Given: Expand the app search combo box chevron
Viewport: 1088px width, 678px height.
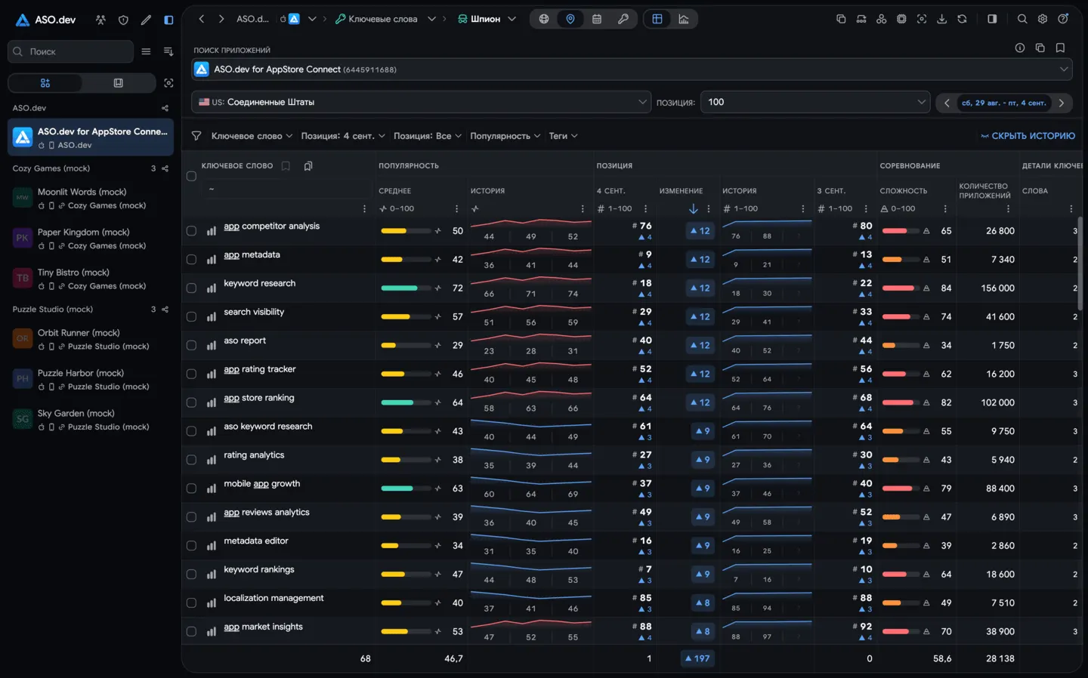Looking at the screenshot, I should 1064,69.
